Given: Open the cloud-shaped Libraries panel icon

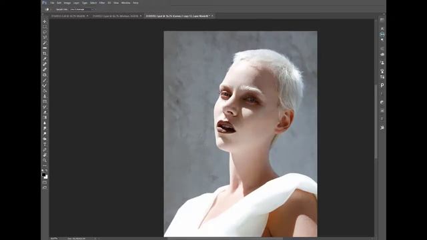Looking at the screenshot, I should [x=382, y=55].
